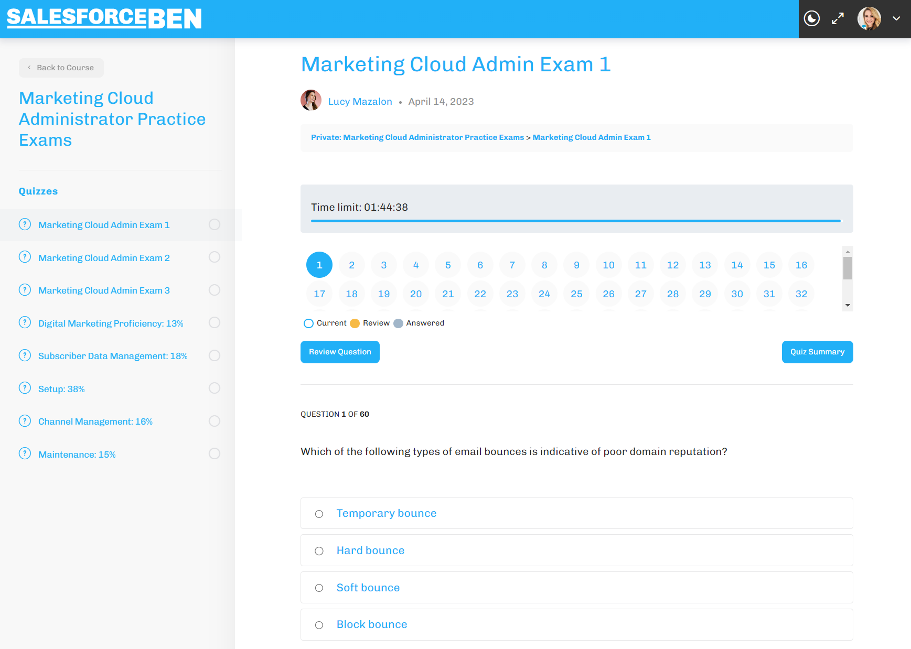Select Block bounce answer
Viewport: 911px width, 649px height.
pyautogui.click(x=576, y=624)
